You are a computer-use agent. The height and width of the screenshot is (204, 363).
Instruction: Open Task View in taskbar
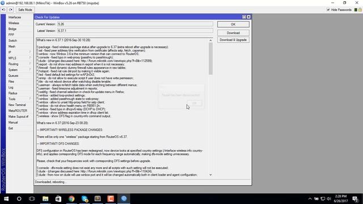click(x=32, y=199)
